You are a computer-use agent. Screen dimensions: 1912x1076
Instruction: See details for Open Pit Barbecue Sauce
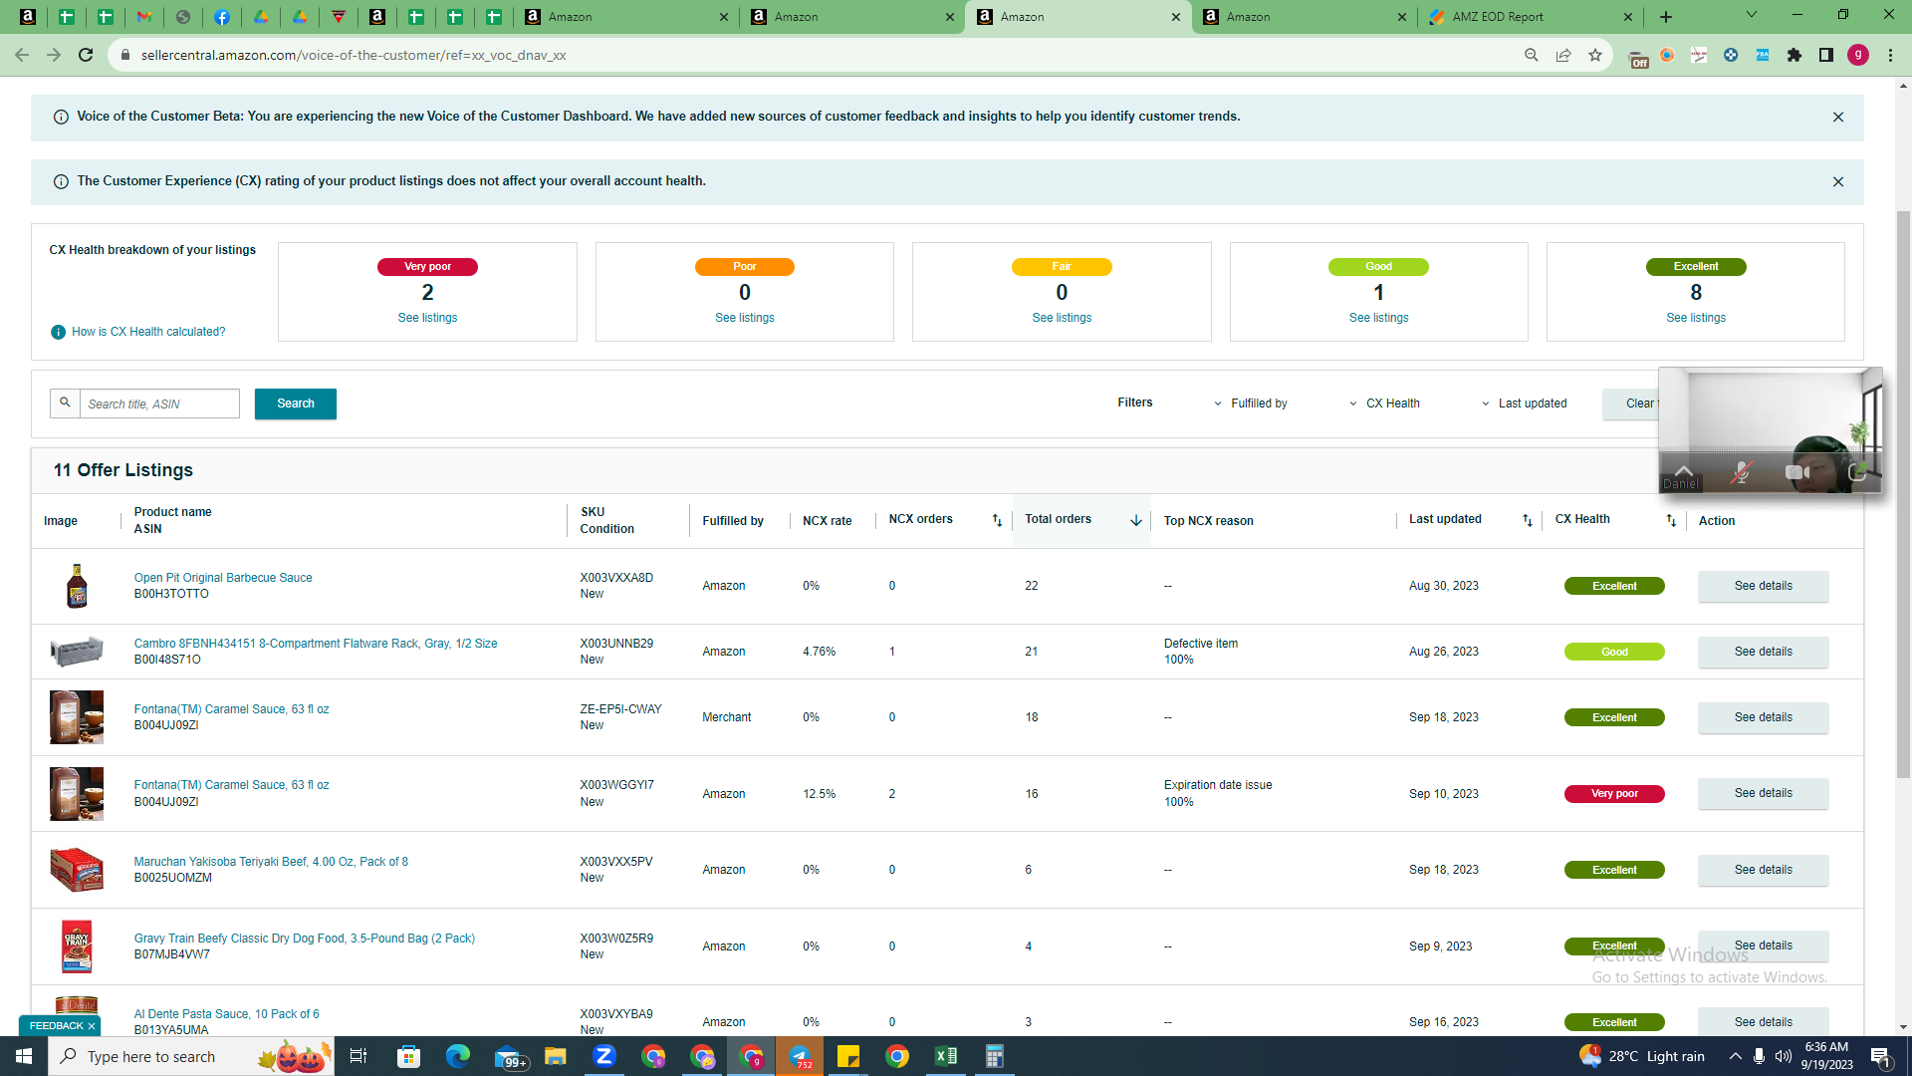1763,586
